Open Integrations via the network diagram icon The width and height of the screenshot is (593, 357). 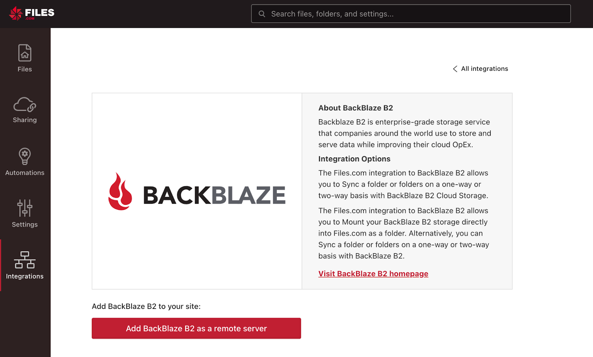[x=25, y=260]
